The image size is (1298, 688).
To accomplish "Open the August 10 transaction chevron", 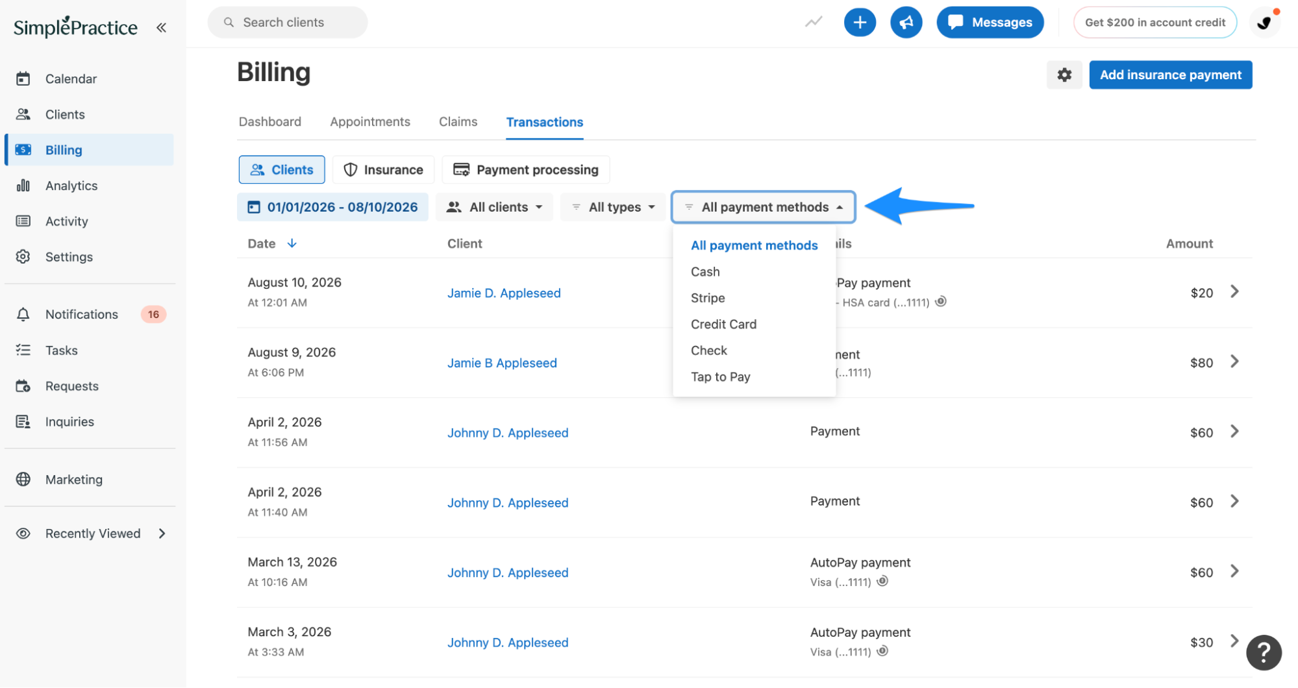I will click(x=1234, y=291).
